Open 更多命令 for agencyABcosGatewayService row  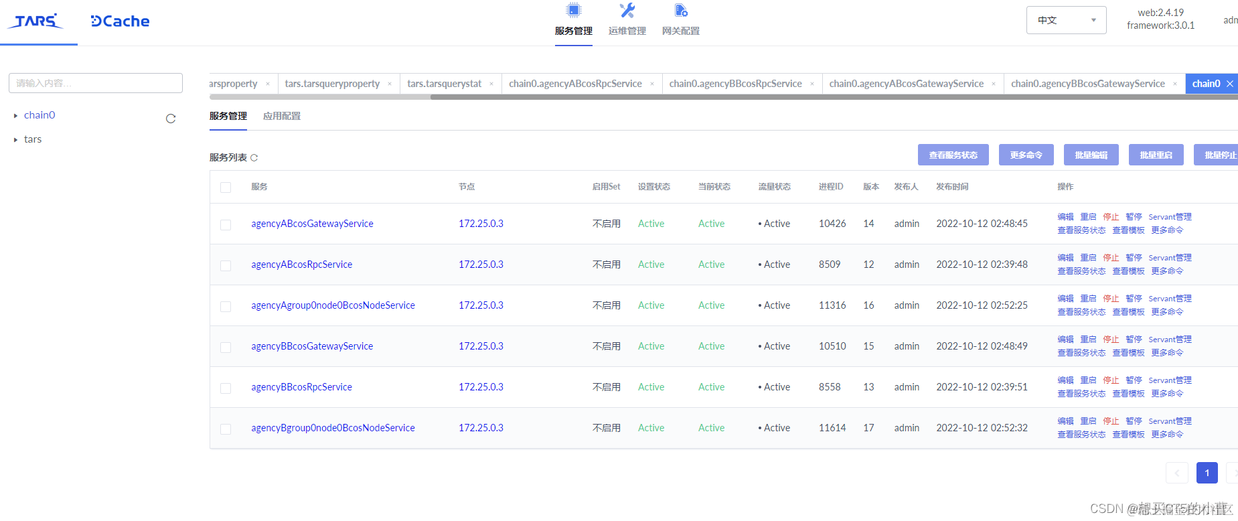pos(1167,230)
